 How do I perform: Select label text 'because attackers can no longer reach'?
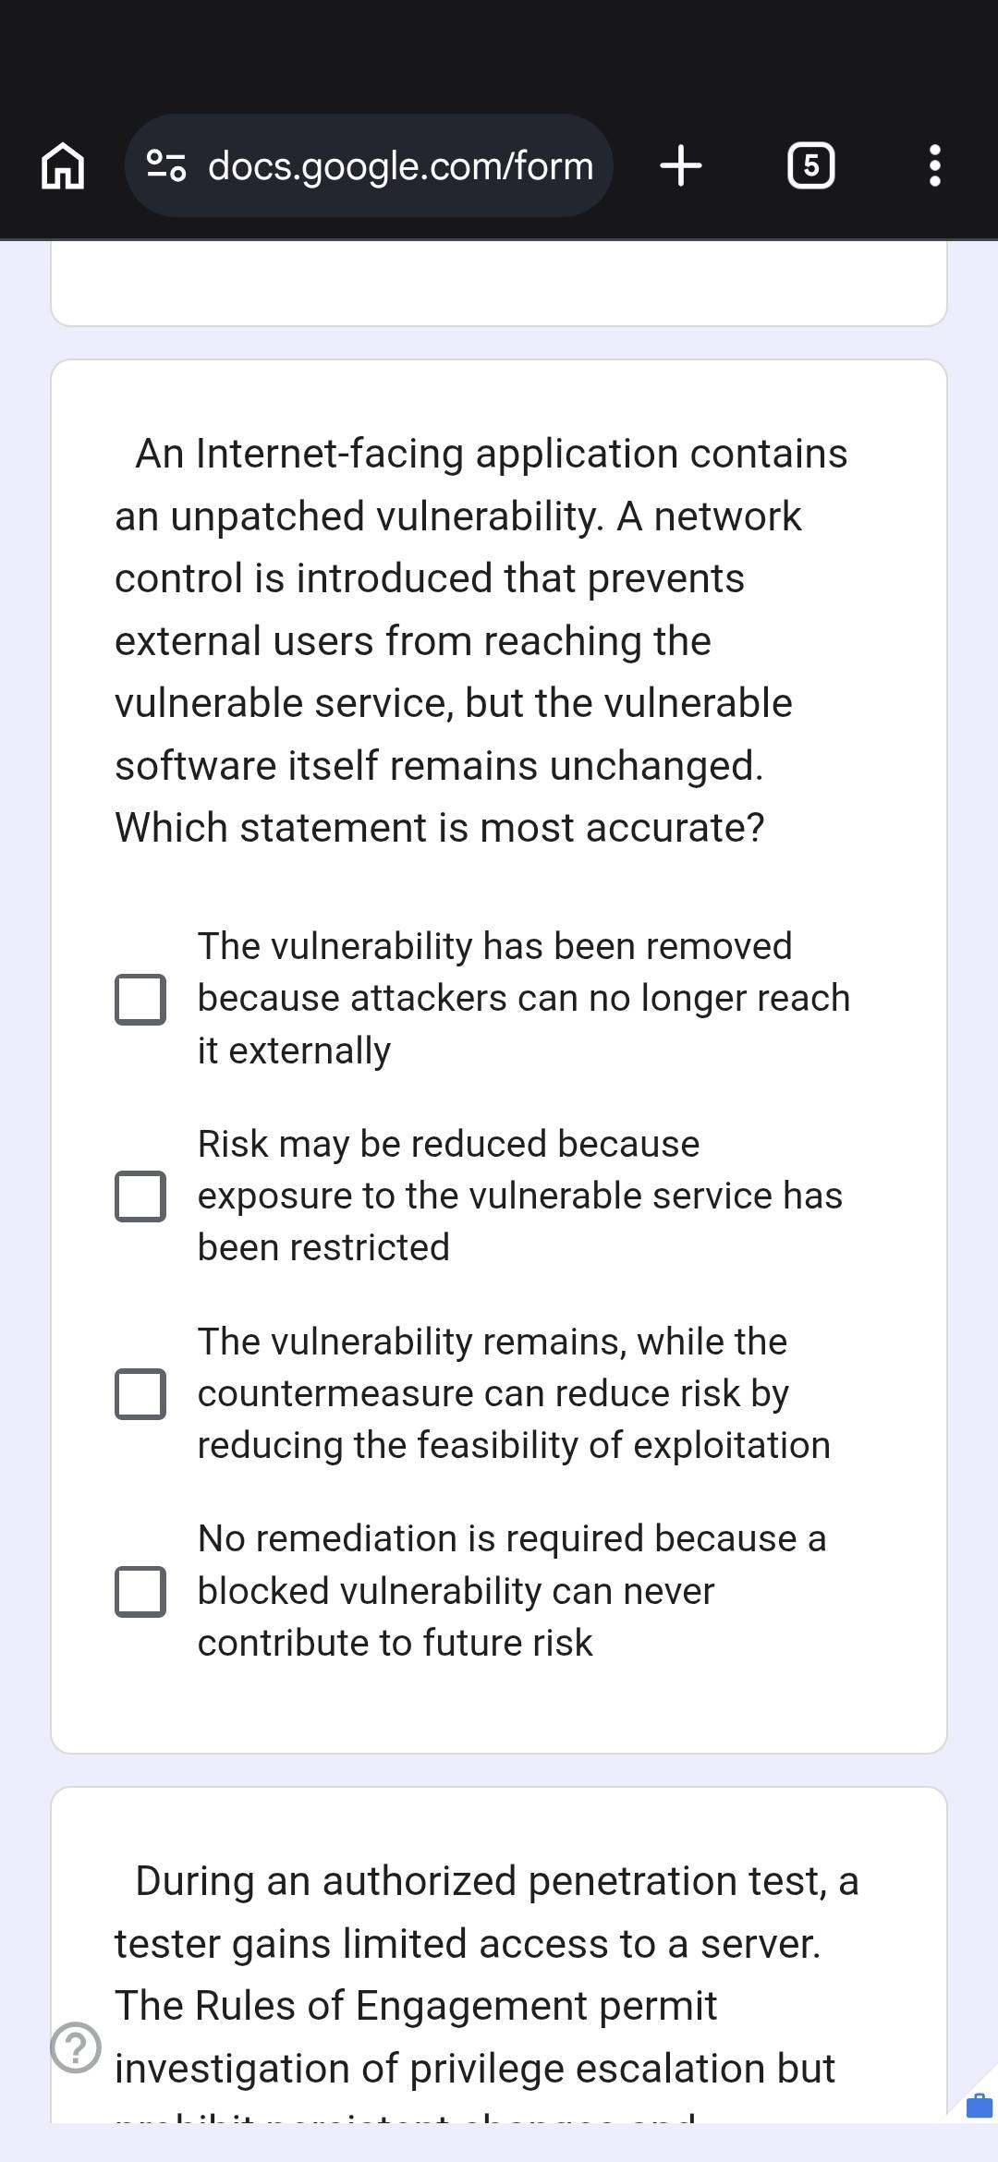pos(523,998)
